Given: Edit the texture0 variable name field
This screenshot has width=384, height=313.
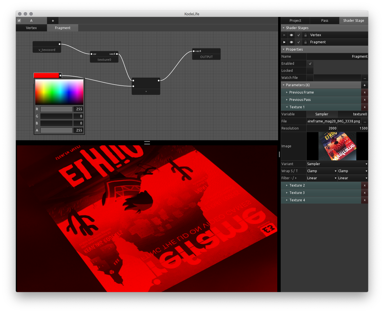Looking at the screenshot, I should (353, 114).
